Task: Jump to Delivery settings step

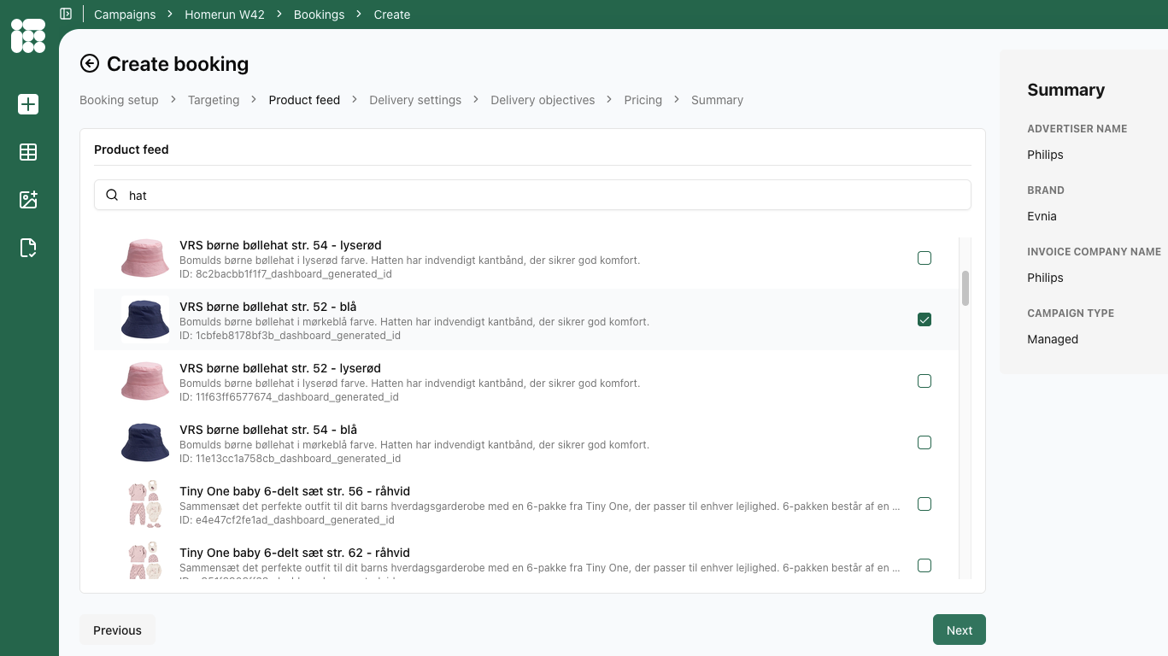Action: (x=415, y=100)
